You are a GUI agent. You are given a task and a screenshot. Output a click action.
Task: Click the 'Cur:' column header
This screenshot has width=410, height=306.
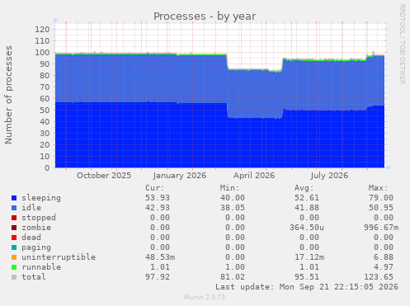point(155,188)
